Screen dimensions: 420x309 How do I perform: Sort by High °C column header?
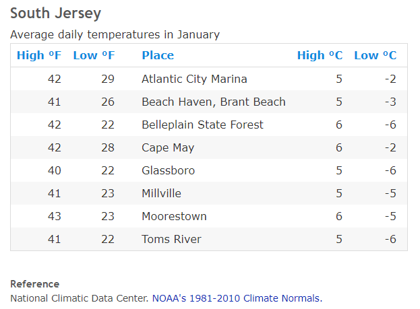[x=320, y=55]
